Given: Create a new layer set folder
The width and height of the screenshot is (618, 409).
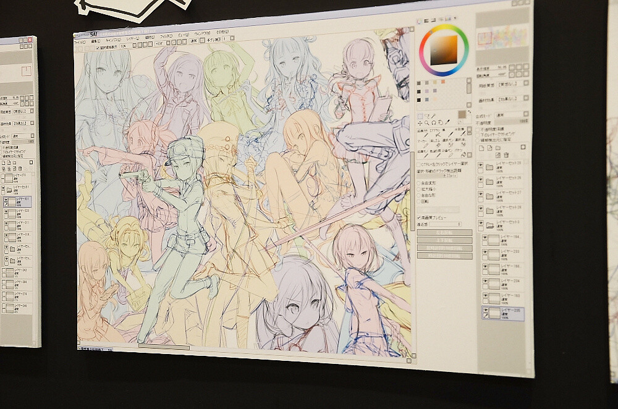Looking at the screenshot, I should pos(498,148).
